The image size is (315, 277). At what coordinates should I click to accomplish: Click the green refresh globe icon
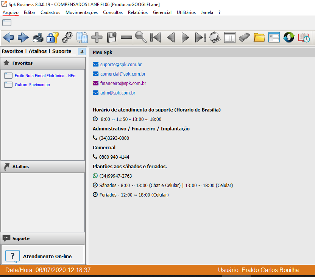click(288, 37)
